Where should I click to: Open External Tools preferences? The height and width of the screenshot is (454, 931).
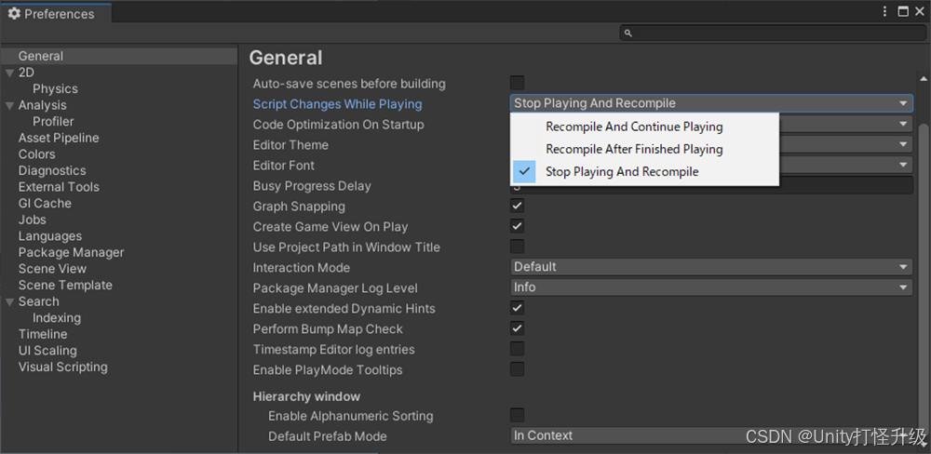(59, 187)
